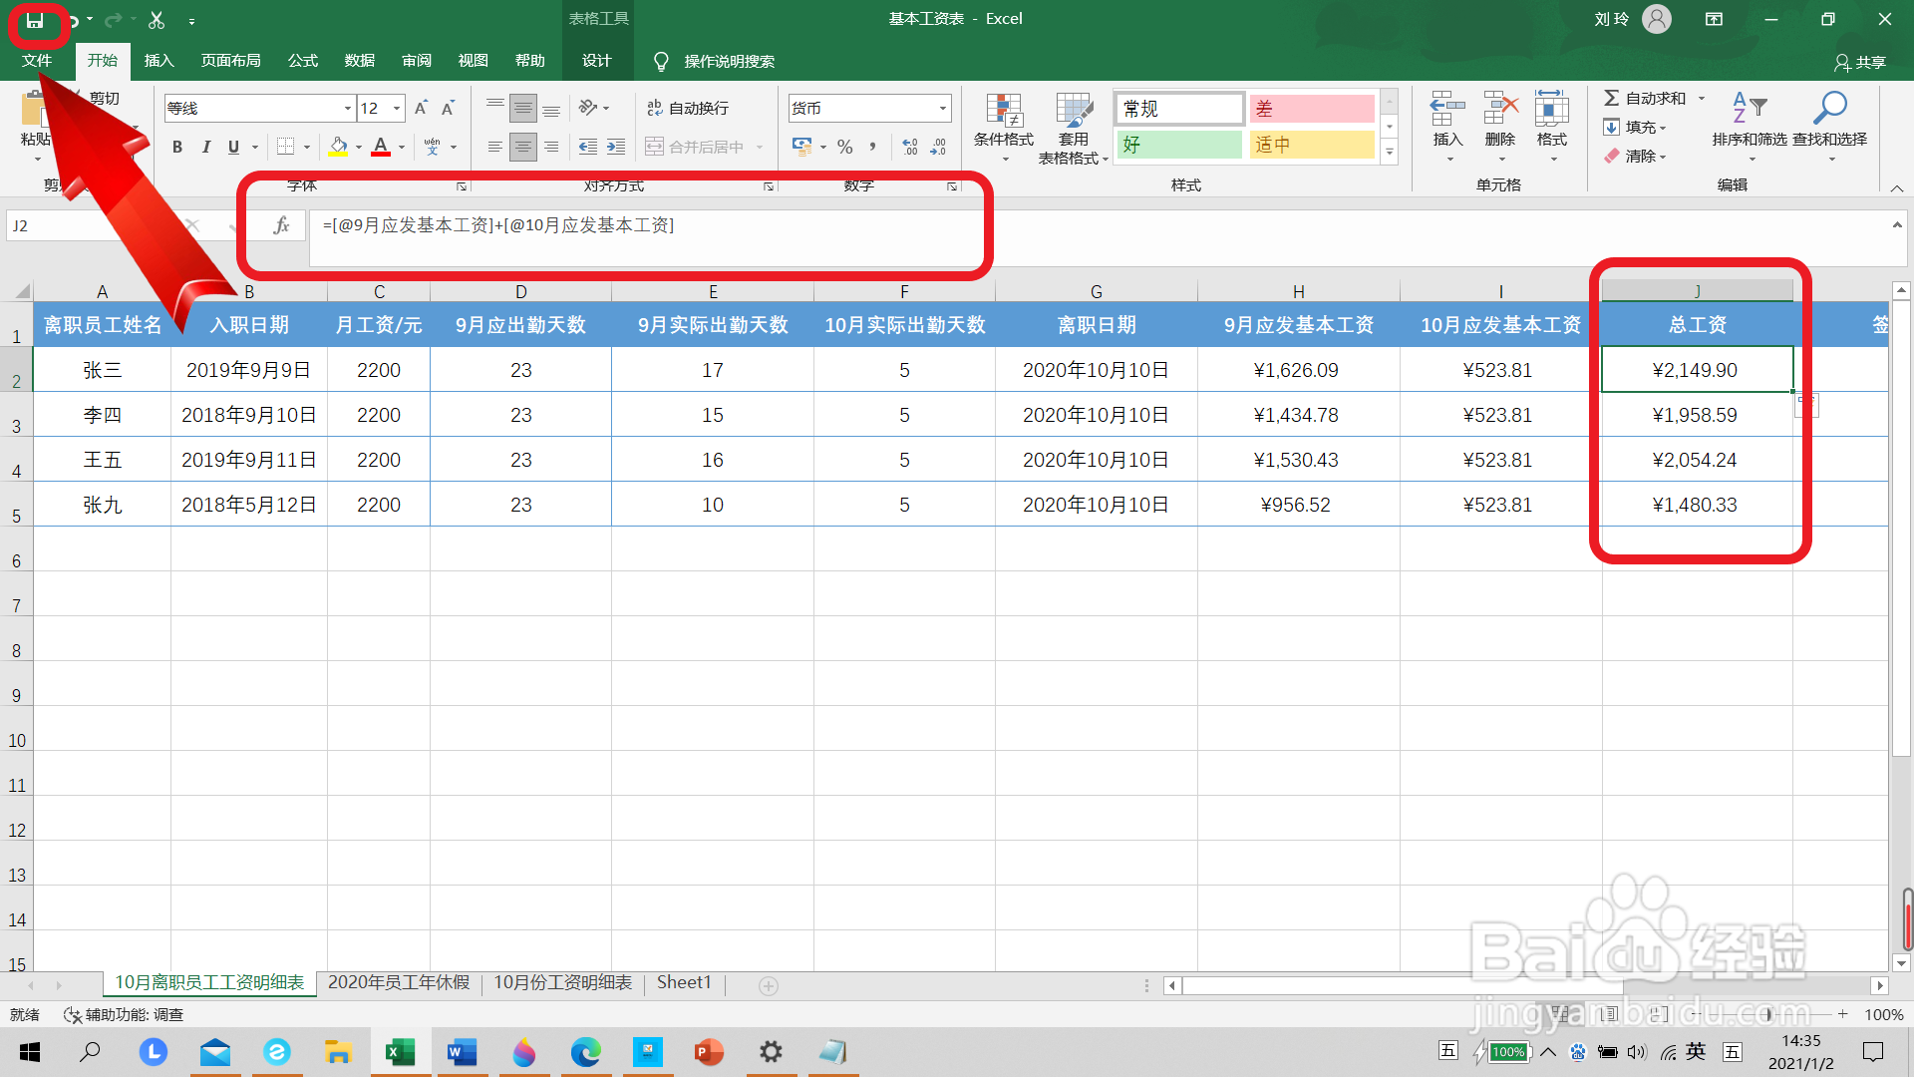Apply the 好 cell style
Image resolution: width=1914 pixels, height=1077 pixels.
pyautogui.click(x=1178, y=145)
